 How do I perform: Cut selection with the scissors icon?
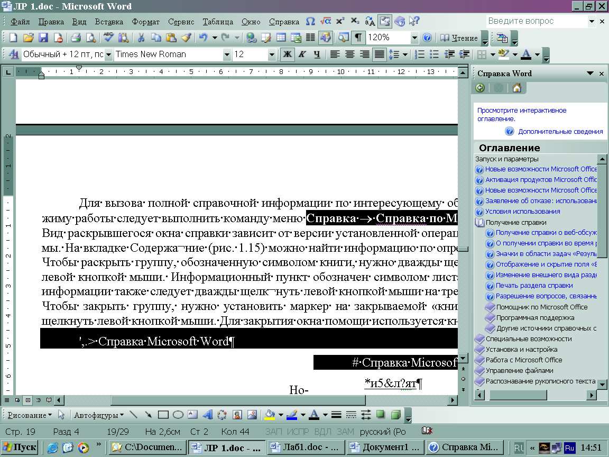tap(141, 38)
